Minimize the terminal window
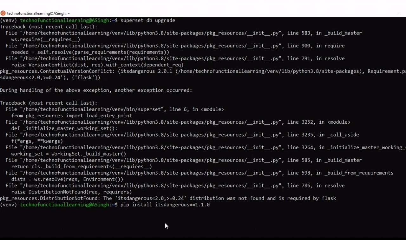 (x=399, y=13)
